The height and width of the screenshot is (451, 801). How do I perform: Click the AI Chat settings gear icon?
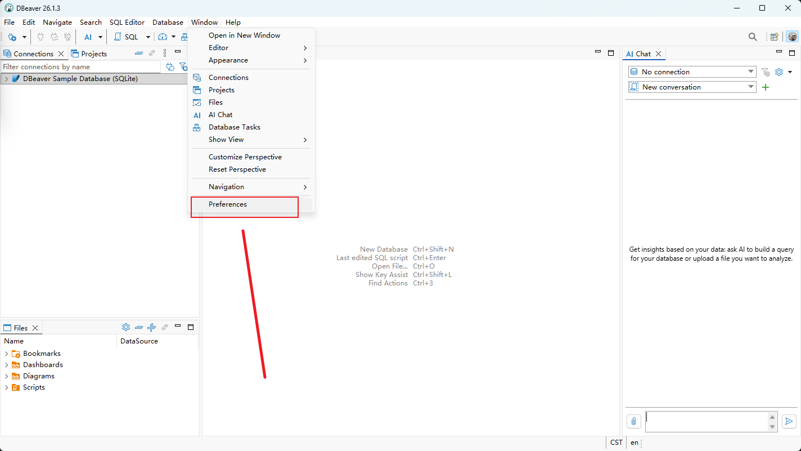point(779,72)
